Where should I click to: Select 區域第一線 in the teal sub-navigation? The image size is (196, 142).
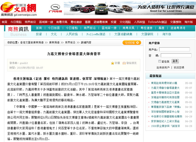(x=109, y=28)
